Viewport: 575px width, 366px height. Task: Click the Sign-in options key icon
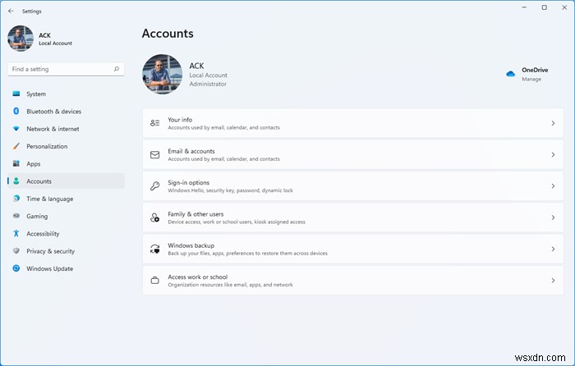point(154,186)
